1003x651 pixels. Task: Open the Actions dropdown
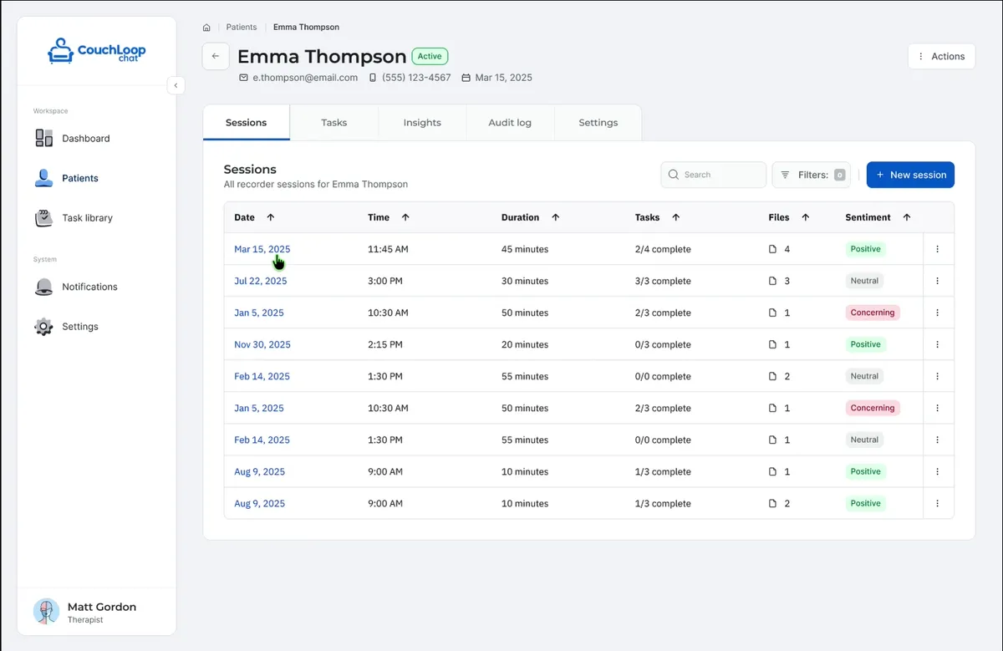coord(941,56)
